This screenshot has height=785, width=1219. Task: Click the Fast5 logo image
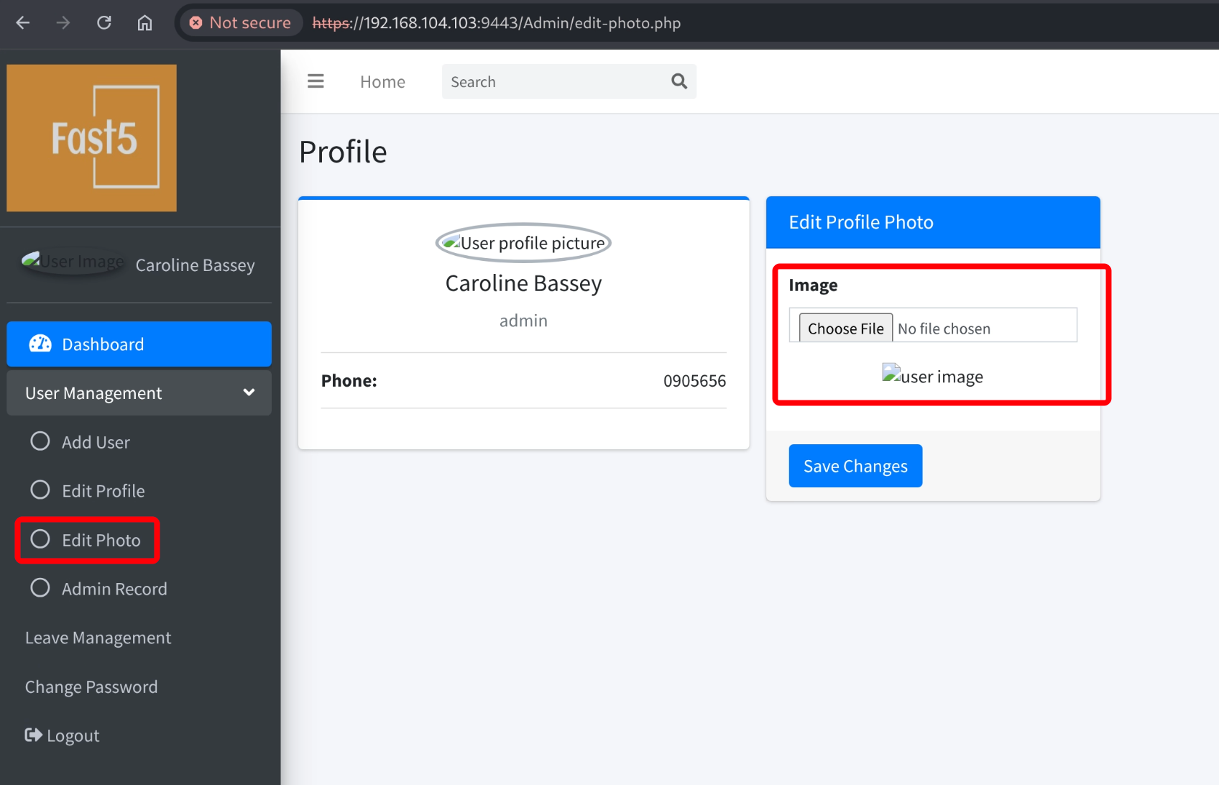[x=92, y=138]
